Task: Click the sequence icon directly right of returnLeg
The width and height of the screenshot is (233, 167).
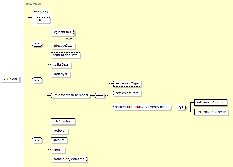Action: tap(37, 80)
